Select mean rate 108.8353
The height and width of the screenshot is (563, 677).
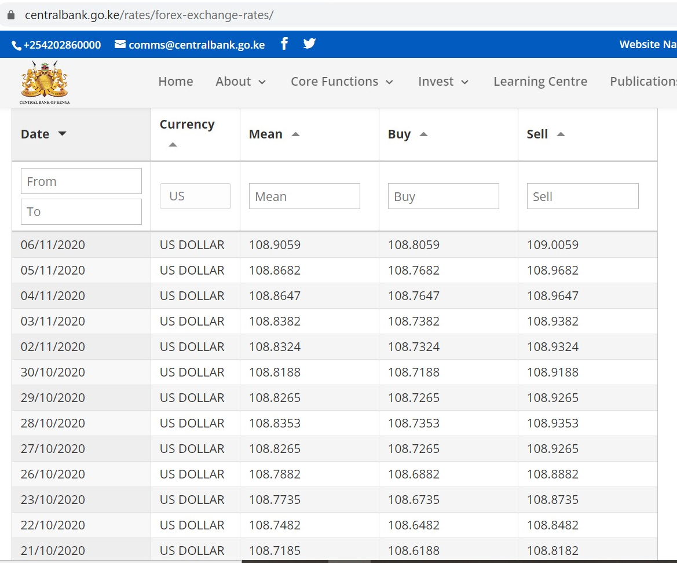pos(275,423)
